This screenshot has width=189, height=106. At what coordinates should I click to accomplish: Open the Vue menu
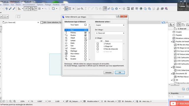point(12,5)
